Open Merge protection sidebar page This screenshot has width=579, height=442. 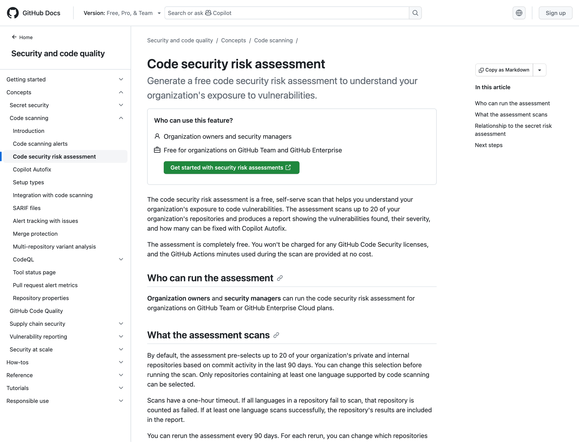pyautogui.click(x=35, y=234)
